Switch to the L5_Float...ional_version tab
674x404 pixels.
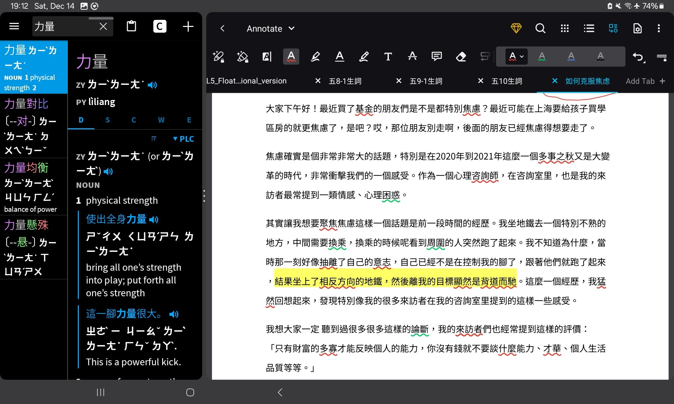click(246, 81)
